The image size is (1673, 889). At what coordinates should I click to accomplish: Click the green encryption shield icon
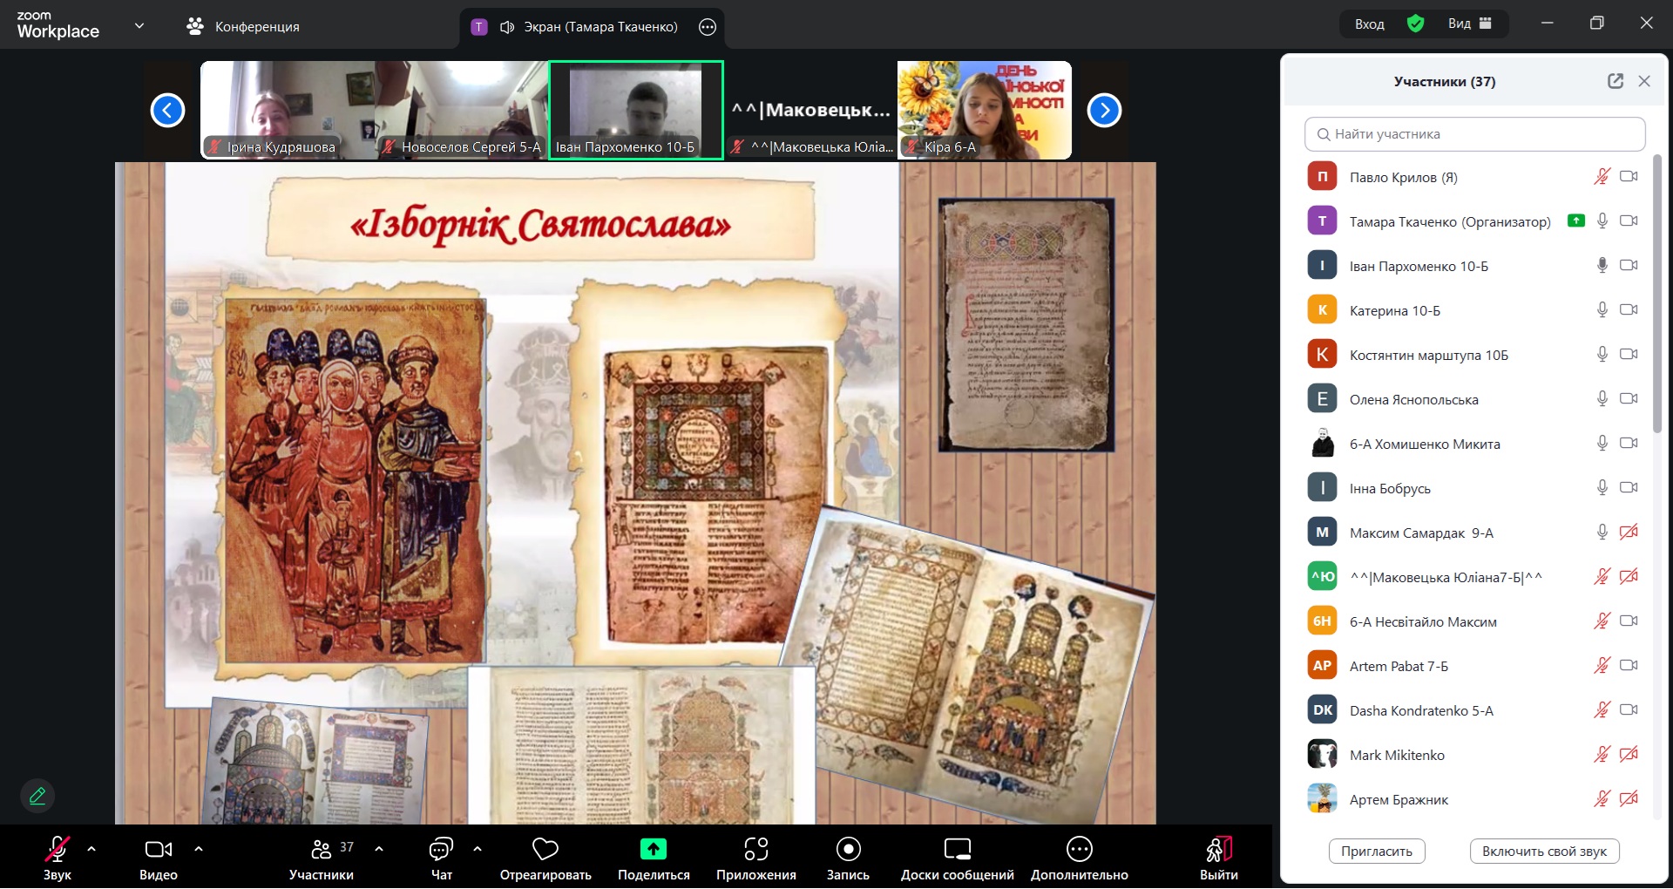(x=1415, y=24)
